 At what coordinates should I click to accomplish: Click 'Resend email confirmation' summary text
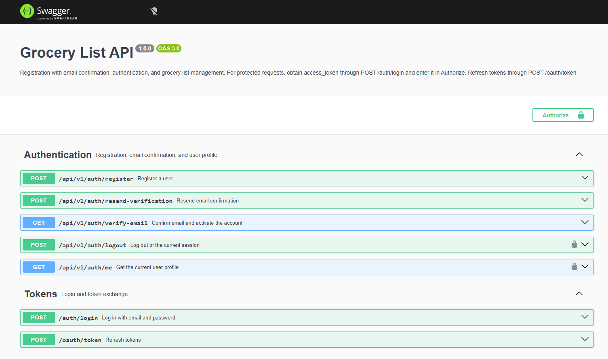pyautogui.click(x=208, y=201)
